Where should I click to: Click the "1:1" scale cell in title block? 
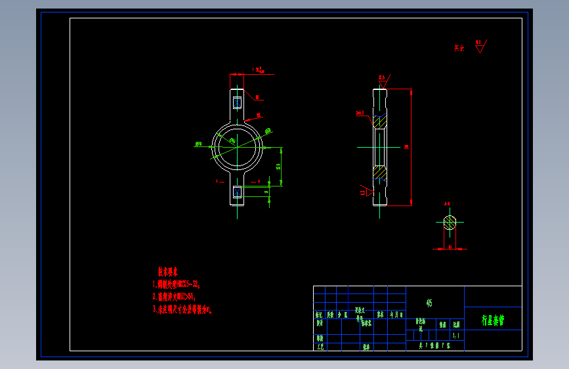(455, 336)
